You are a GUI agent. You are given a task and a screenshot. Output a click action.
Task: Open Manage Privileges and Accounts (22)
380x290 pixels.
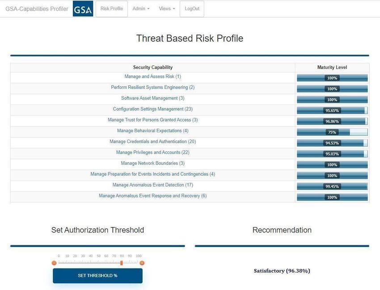point(153,152)
